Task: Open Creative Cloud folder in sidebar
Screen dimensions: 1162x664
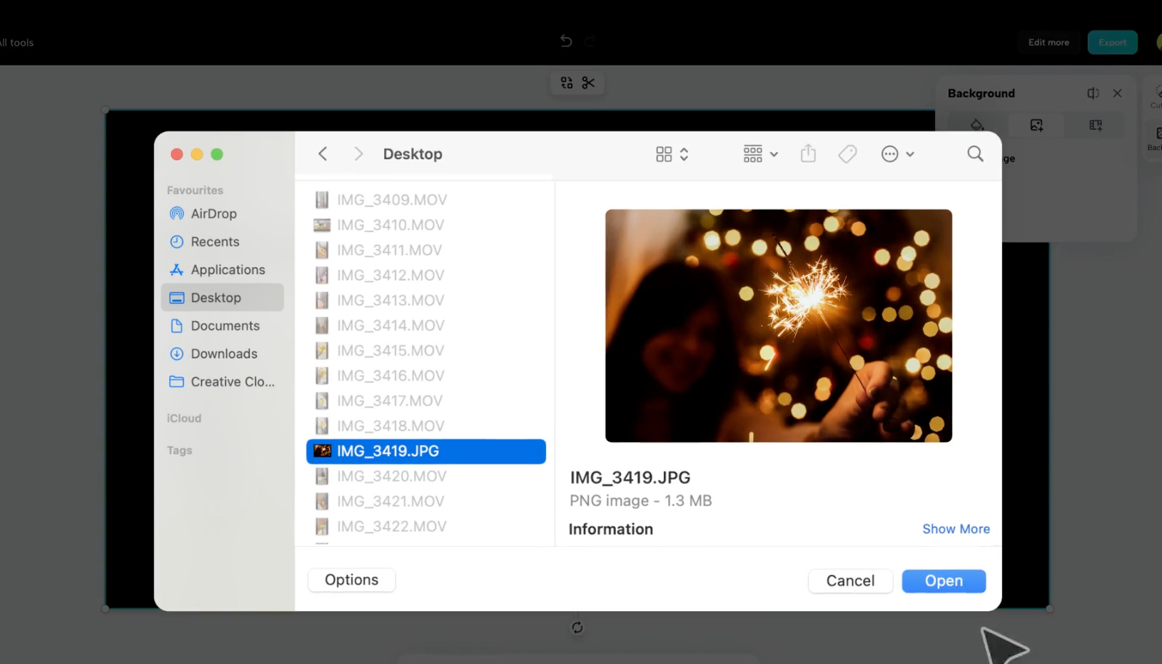Action: pyautogui.click(x=222, y=382)
